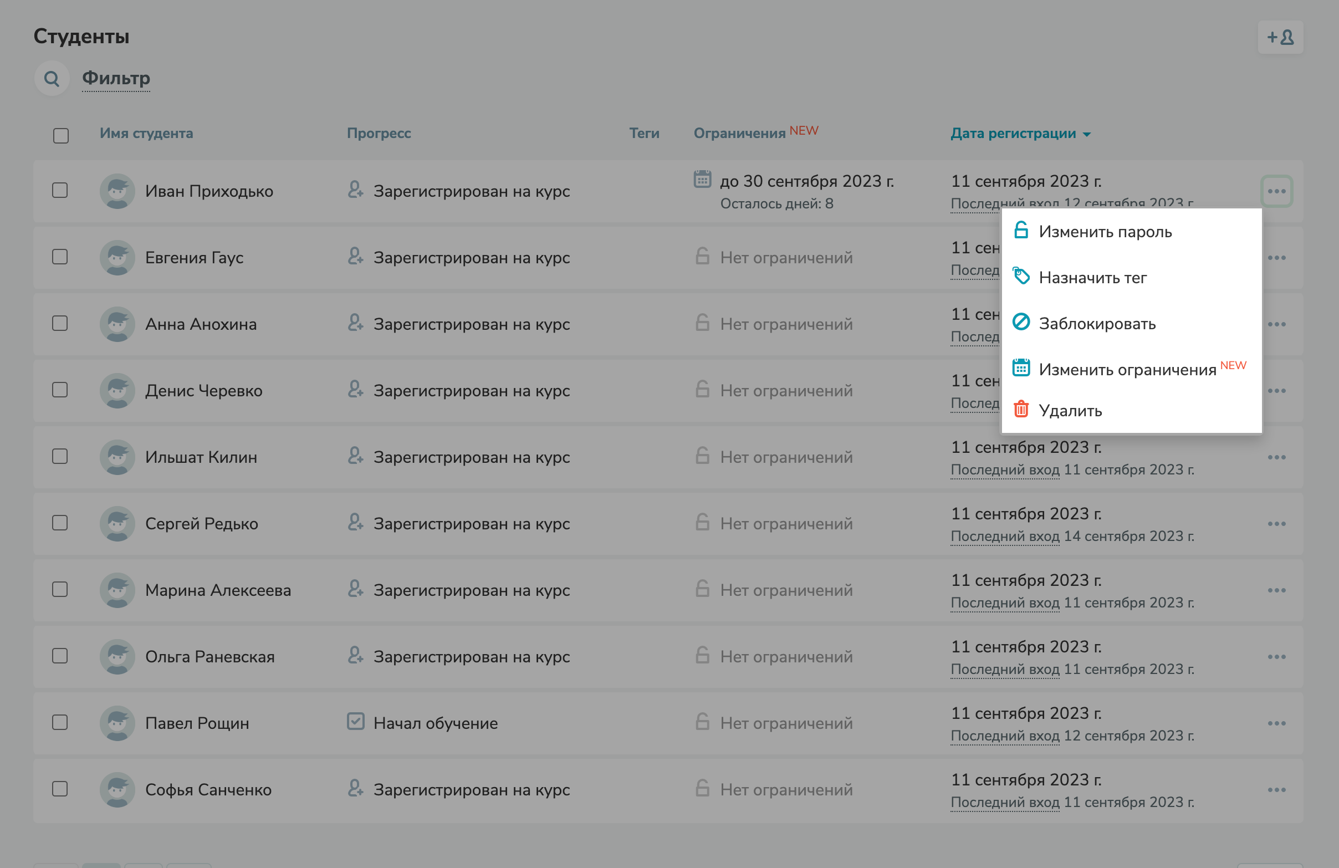1339x868 pixels.
Task: Open three-dot menu for Ильшат Килин
Action: (1276, 457)
